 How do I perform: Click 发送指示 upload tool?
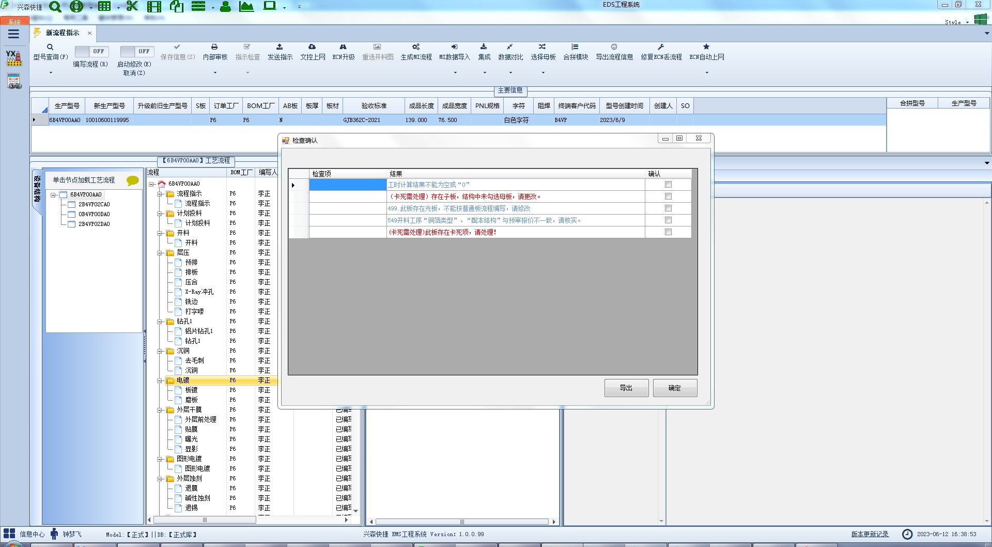280,52
